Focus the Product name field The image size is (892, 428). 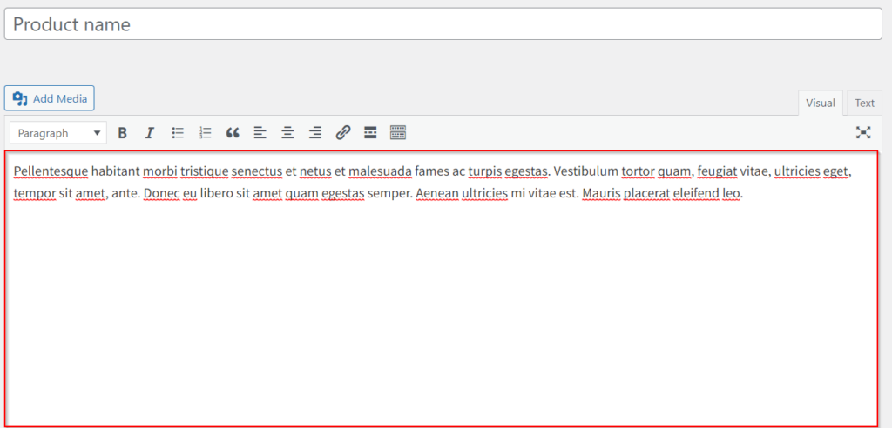[443, 23]
